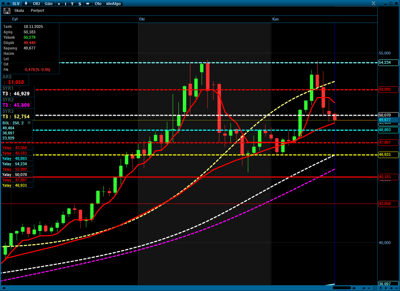Click the small X icon left of SLV

(x=3, y=4)
